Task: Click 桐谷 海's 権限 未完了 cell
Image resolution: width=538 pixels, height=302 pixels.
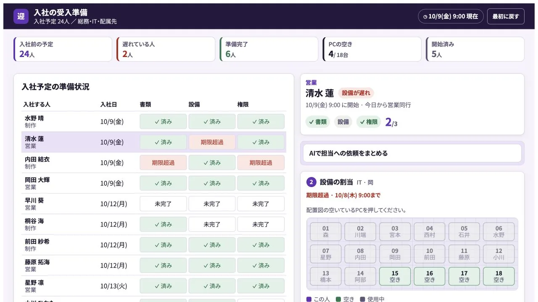Action: 261,224
